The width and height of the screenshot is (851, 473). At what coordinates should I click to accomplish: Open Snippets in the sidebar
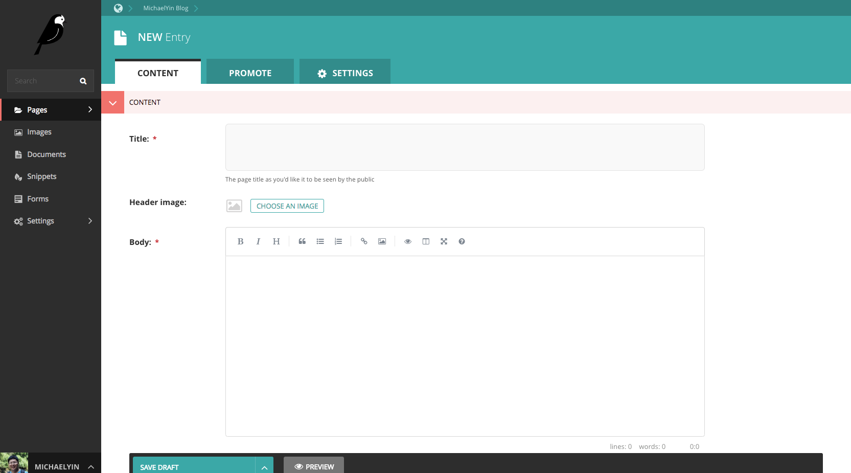[41, 176]
